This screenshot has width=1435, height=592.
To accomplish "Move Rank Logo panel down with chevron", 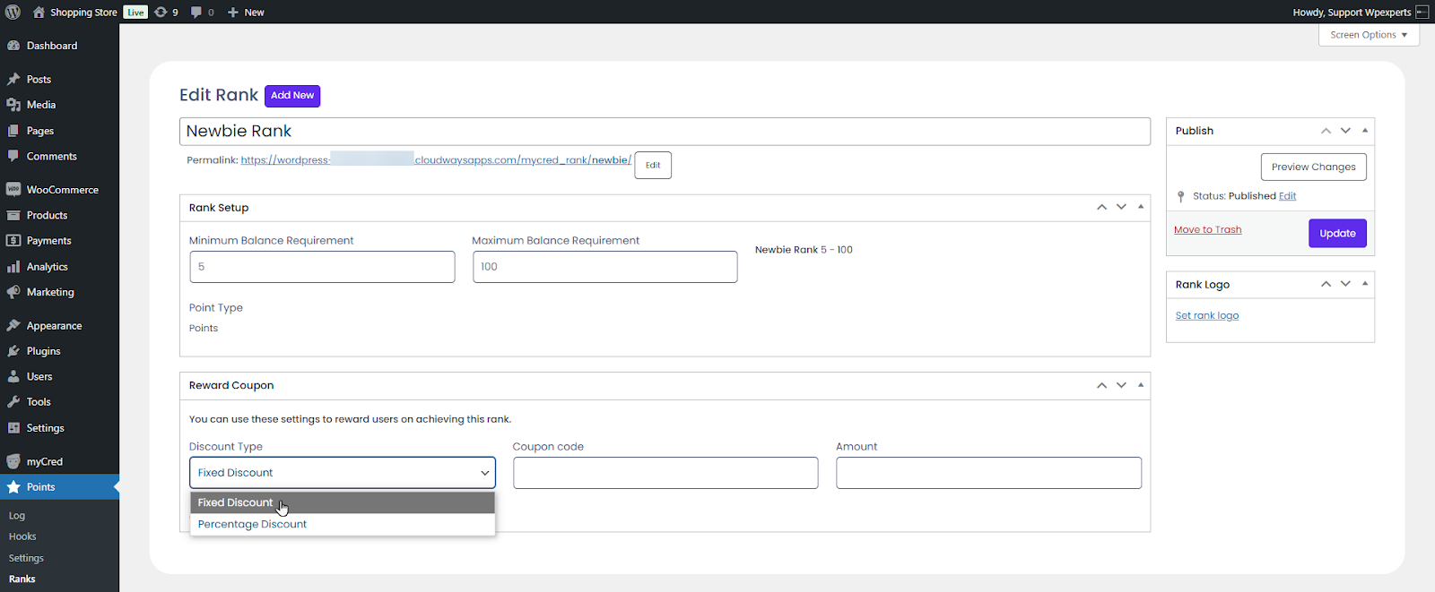I will click(1345, 284).
